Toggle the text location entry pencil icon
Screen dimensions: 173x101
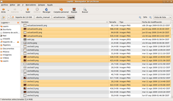tap(3, 17)
